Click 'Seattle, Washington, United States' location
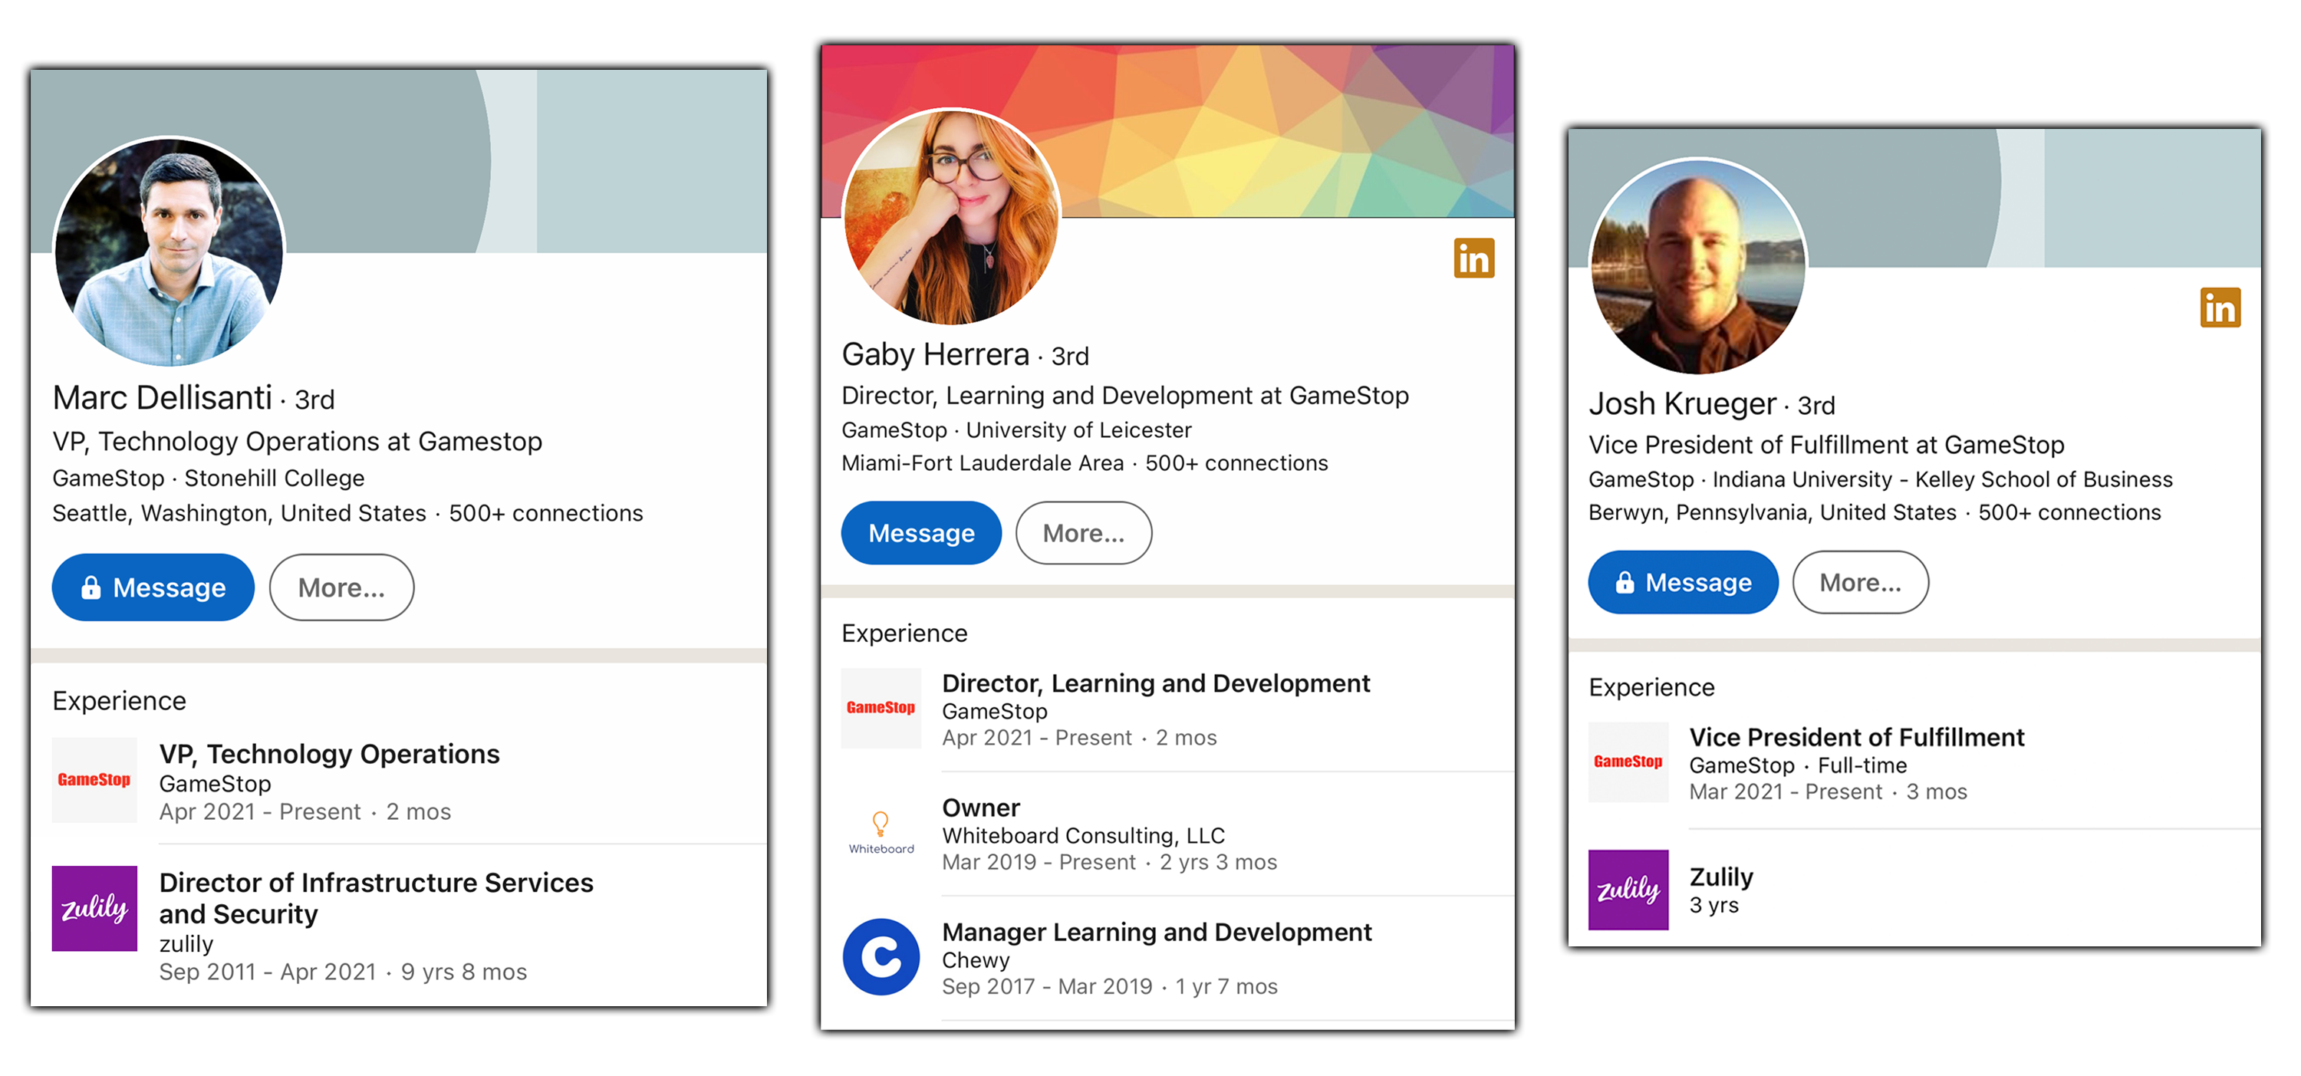The image size is (2301, 1076). 239,512
